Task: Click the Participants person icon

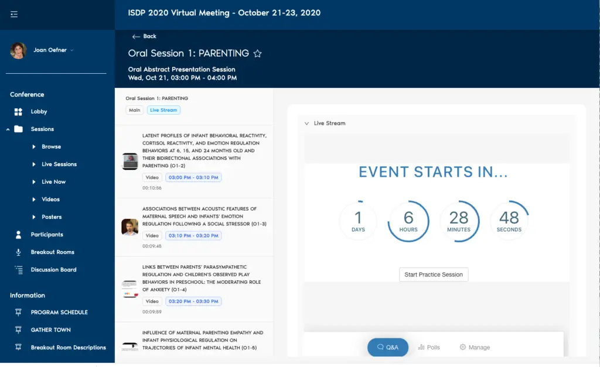Action: click(x=19, y=235)
